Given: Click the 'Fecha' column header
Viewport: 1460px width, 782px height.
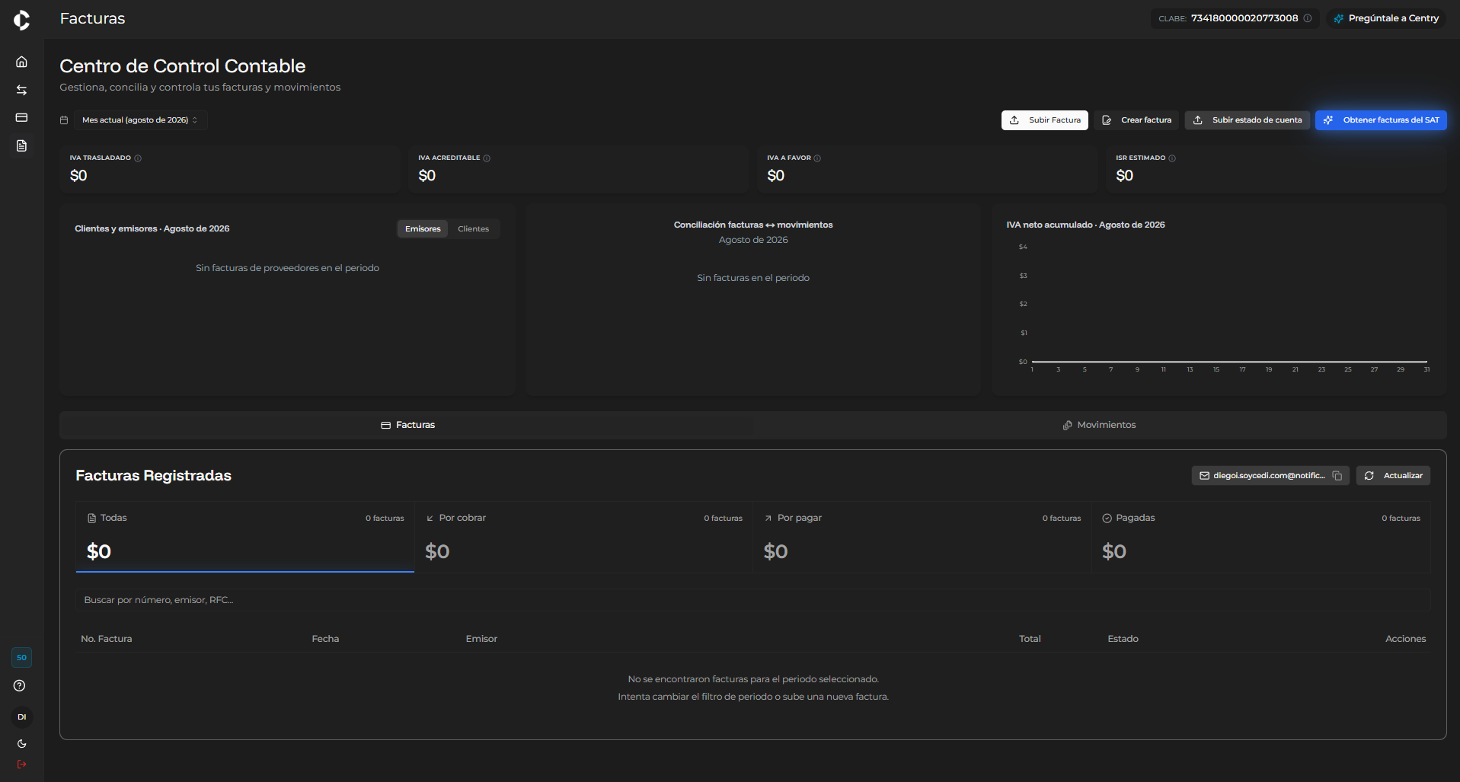Looking at the screenshot, I should tap(325, 639).
